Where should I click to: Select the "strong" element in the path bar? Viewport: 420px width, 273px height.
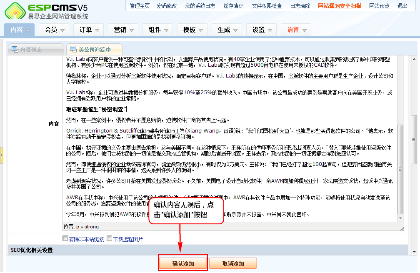pos(92,227)
